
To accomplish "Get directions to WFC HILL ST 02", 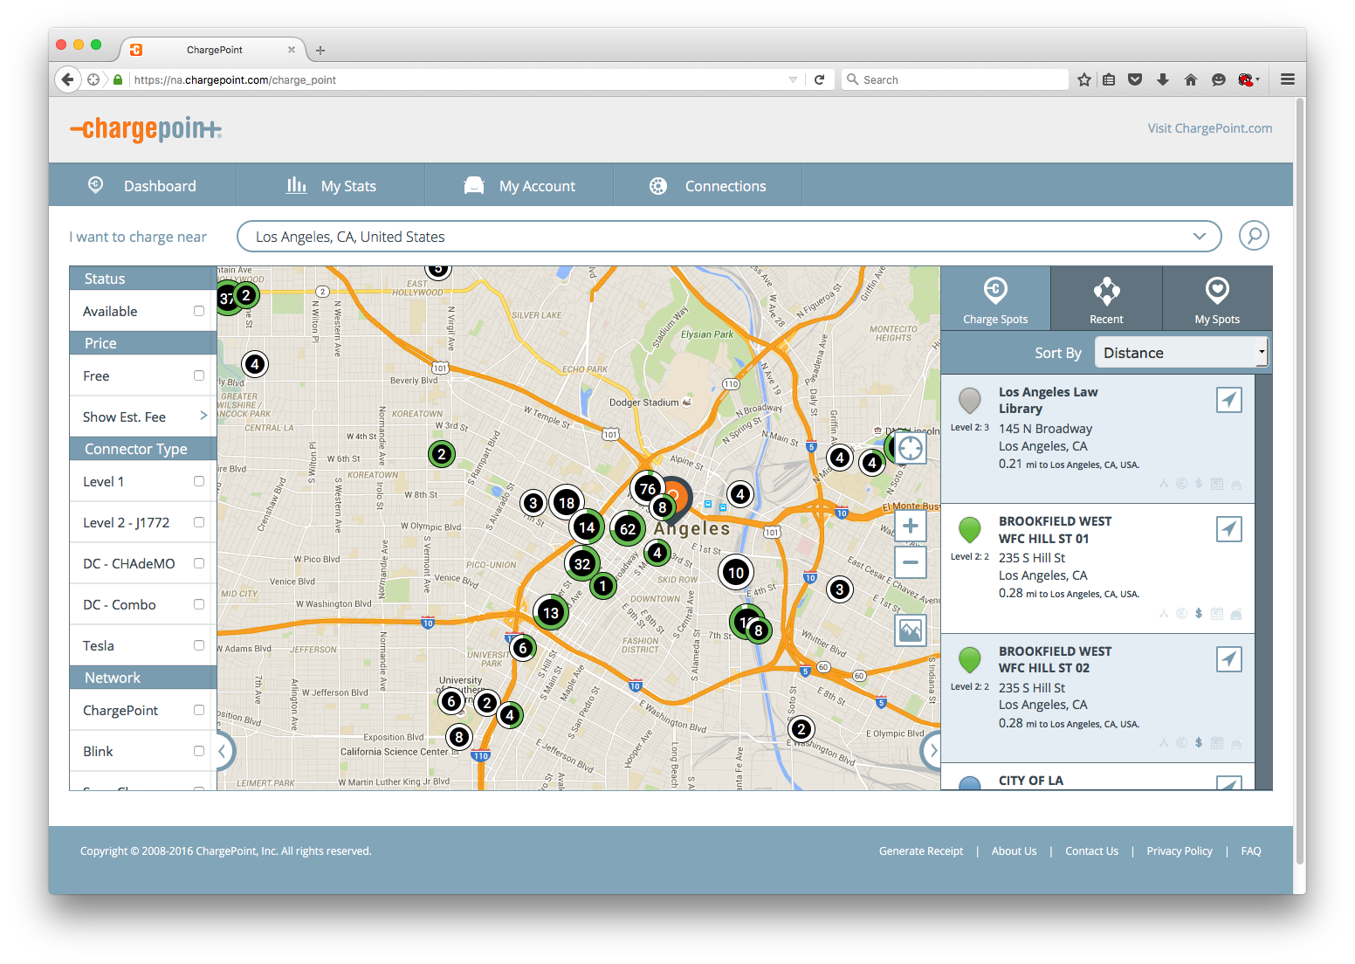I will [x=1229, y=659].
